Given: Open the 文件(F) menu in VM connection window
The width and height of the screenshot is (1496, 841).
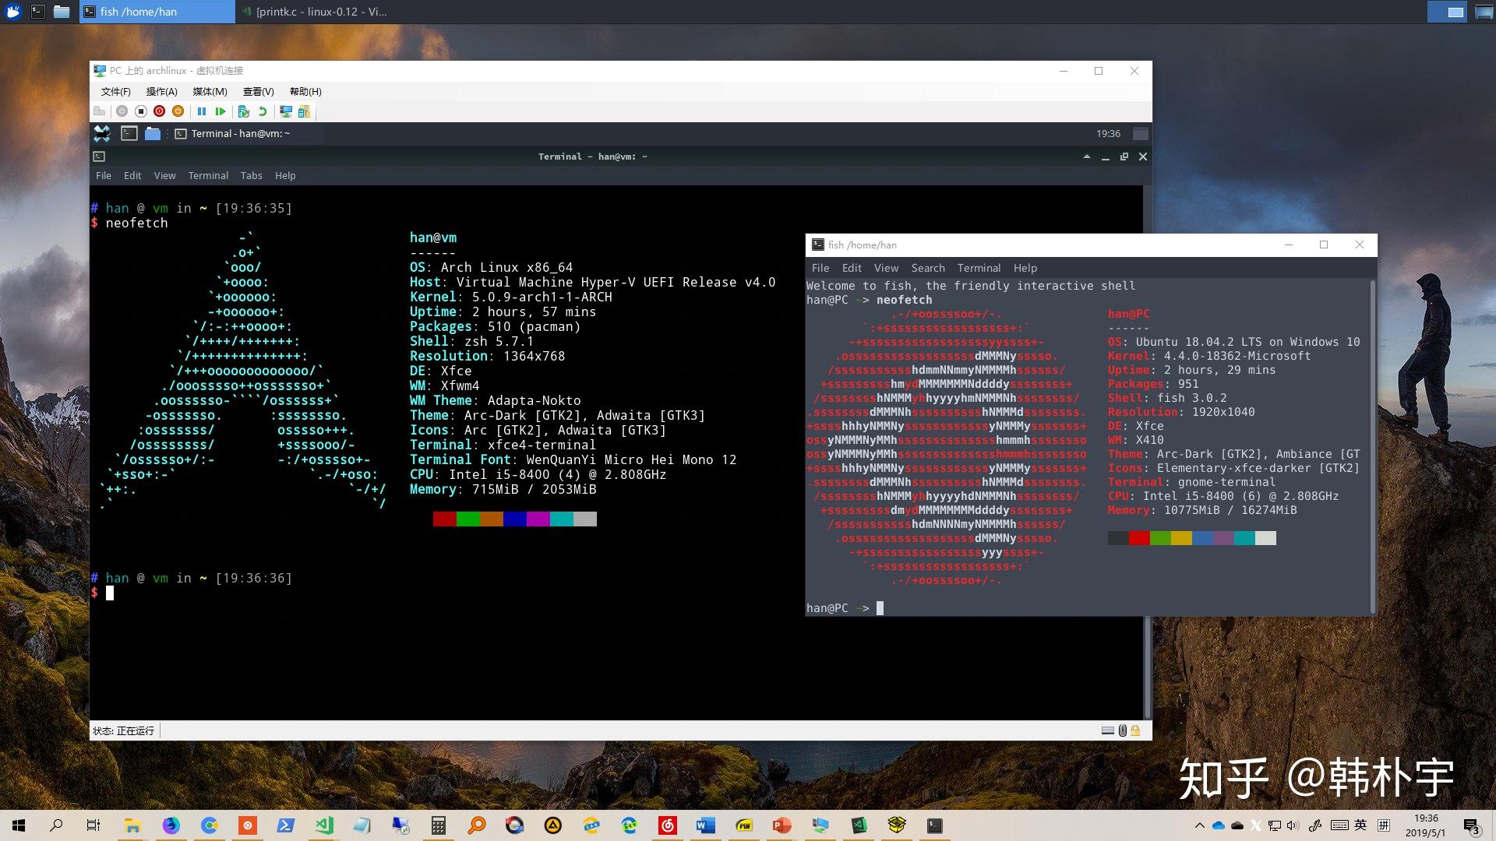Looking at the screenshot, I should pos(115,91).
